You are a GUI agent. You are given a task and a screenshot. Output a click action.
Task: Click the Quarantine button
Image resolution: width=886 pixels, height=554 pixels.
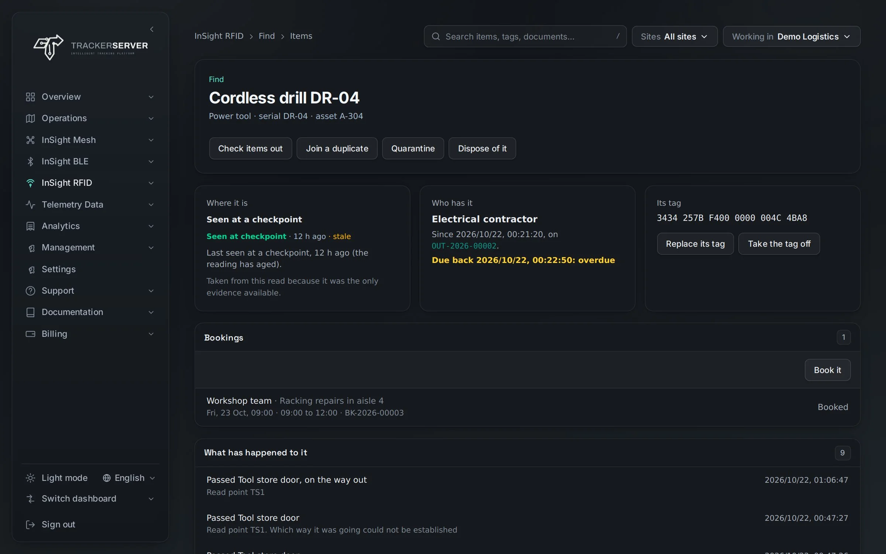point(413,148)
